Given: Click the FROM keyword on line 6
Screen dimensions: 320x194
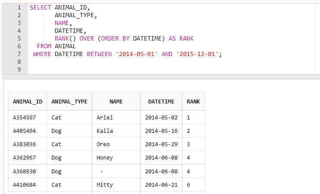Looking at the screenshot, I should tap(44, 46).
